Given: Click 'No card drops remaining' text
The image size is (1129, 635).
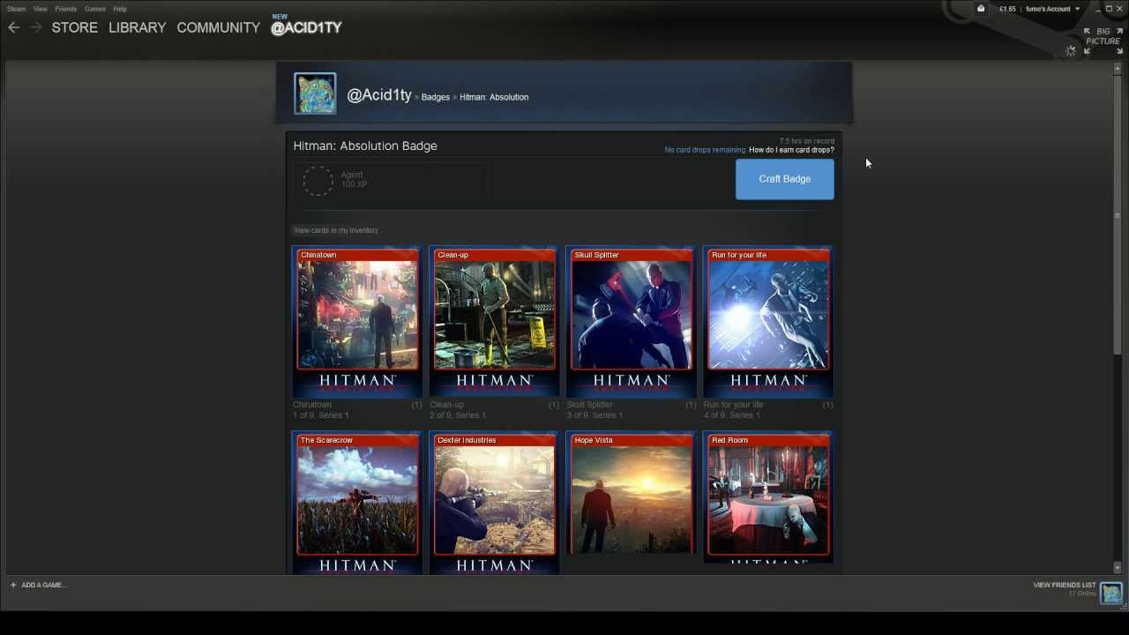Looking at the screenshot, I should (705, 150).
